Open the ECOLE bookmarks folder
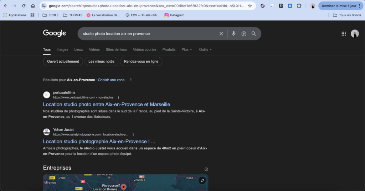Screen dimensions: 365x191 (x=51, y=15)
